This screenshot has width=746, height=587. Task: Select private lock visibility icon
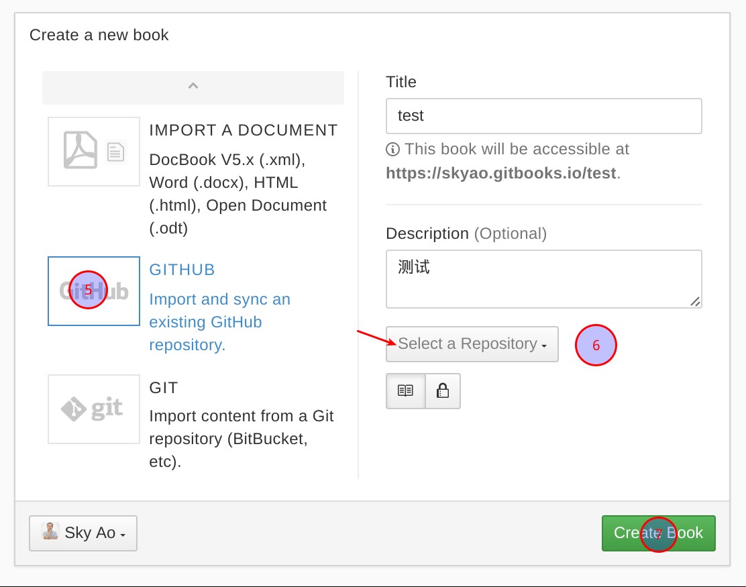point(443,390)
